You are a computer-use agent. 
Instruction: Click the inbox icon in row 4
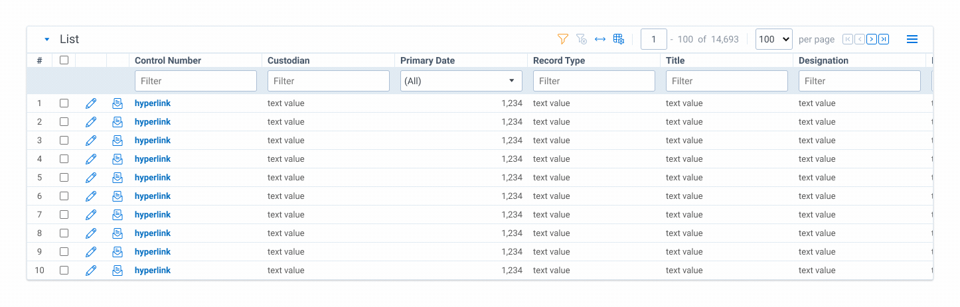pyautogui.click(x=118, y=159)
